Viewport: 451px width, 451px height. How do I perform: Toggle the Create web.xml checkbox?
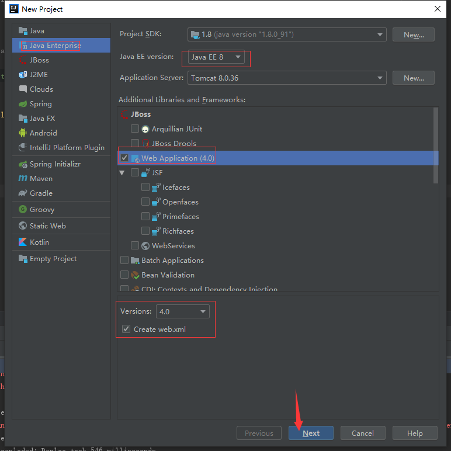coord(126,329)
